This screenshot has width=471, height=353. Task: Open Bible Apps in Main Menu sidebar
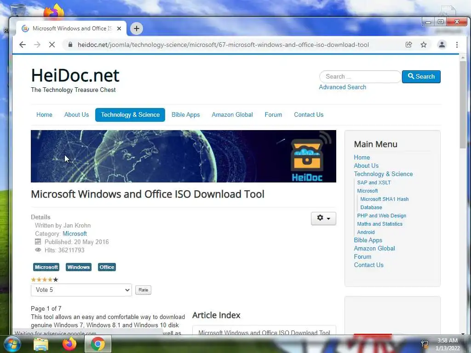[368, 240]
